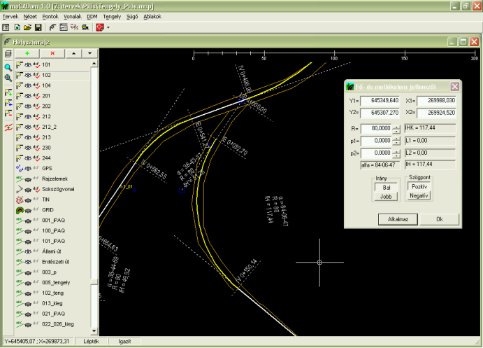The width and height of the screenshot is (483, 348).
Task: Delete layer with the red X button
Action: 52,53
